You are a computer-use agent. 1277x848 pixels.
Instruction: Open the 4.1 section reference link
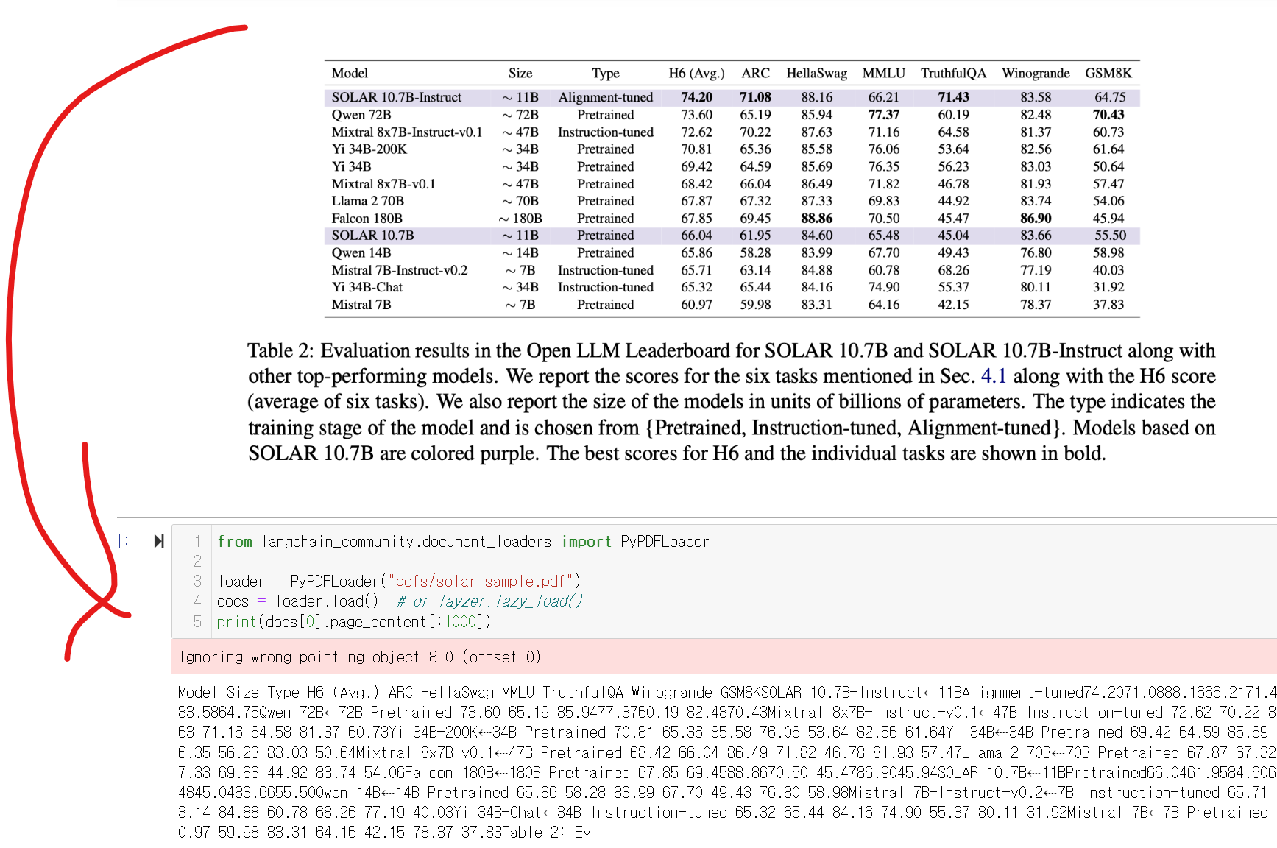(993, 376)
